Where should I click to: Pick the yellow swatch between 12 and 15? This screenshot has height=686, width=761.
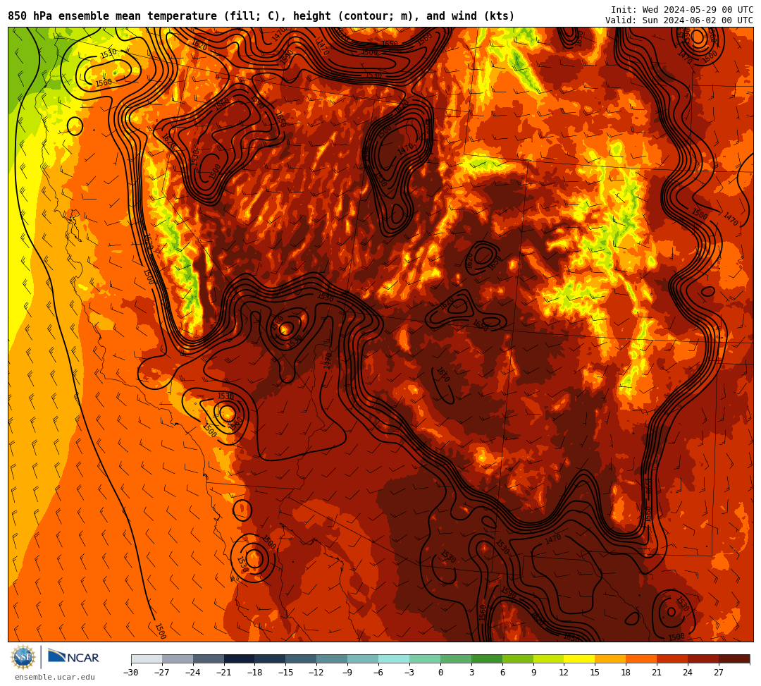point(579,659)
